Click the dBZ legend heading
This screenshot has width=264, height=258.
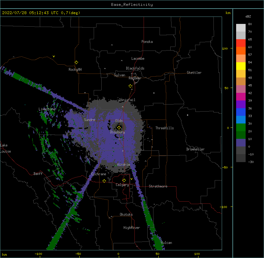coord(248,16)
